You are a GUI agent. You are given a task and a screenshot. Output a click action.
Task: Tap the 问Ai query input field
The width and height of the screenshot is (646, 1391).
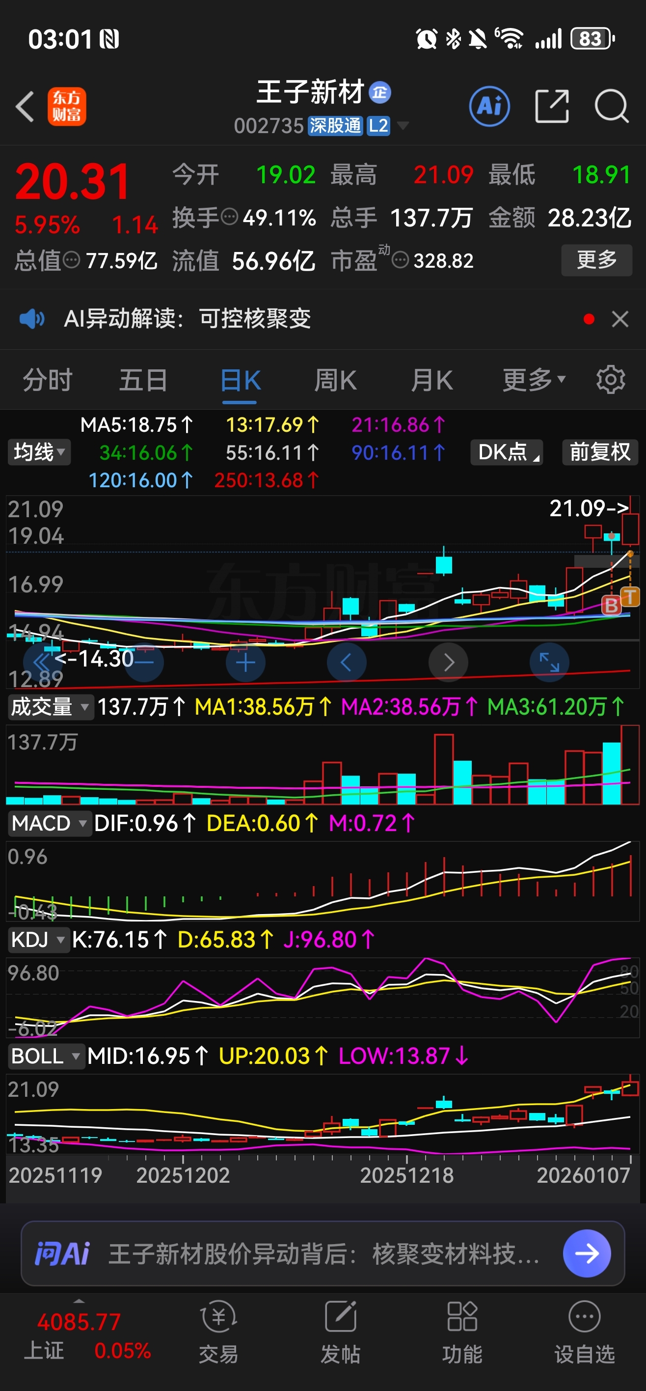tap(323, 1253)
